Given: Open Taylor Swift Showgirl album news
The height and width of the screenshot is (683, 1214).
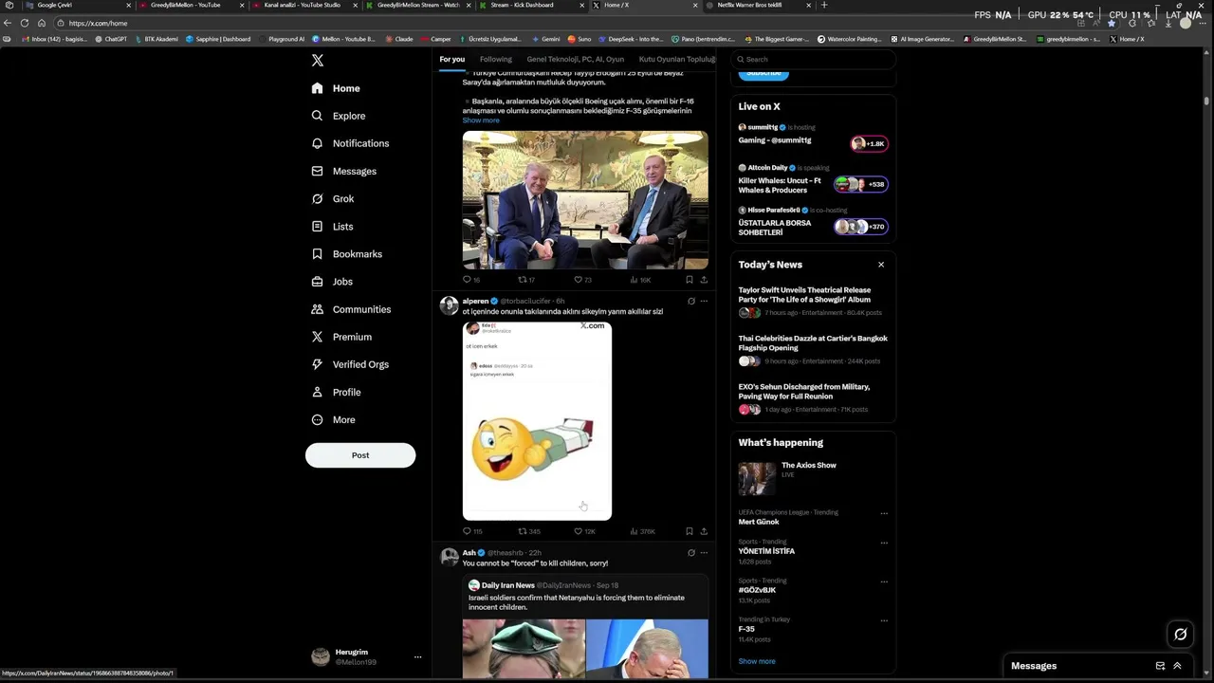Looking at the screenshot, I should pyautogui.click(x=812, y=303).
